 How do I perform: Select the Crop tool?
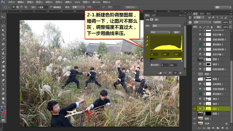(3, 35)
